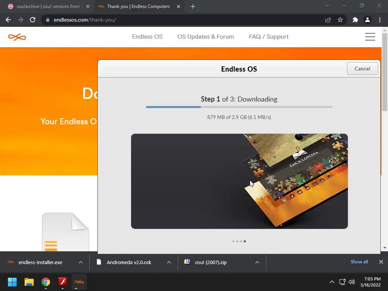Open endless-installer.exe from downloads bar
This screenshot has width=388, height=291.
(x=40, y=262)
